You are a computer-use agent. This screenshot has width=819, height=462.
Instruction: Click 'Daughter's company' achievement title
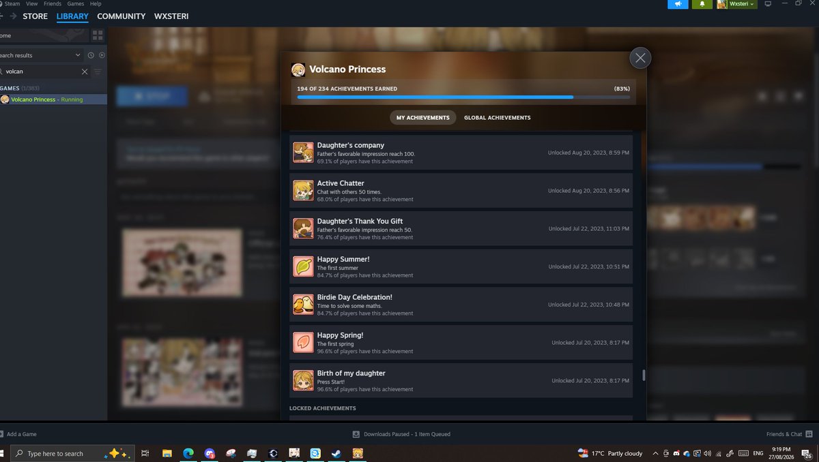click(351, 145)
